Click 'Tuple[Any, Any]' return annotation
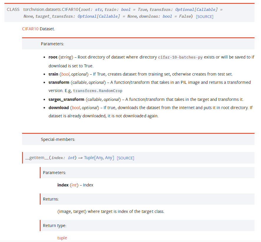Viewport: 261px width, 242px height. [x=99, y=158]
